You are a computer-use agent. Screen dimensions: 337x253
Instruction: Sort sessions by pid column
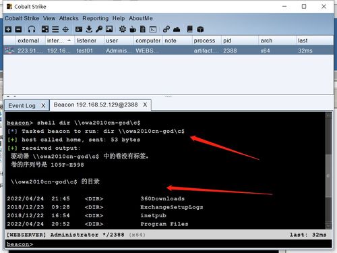(x=240, y=40)
